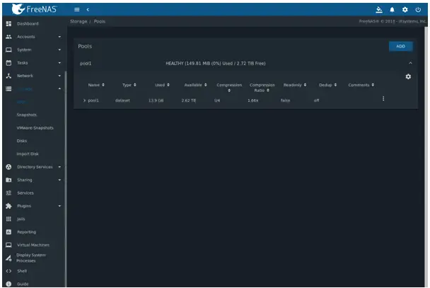The width and height of the screenshot is (430, 288).
Task: Open the task manager icon in top bar
Action: (x=379, y=10)
